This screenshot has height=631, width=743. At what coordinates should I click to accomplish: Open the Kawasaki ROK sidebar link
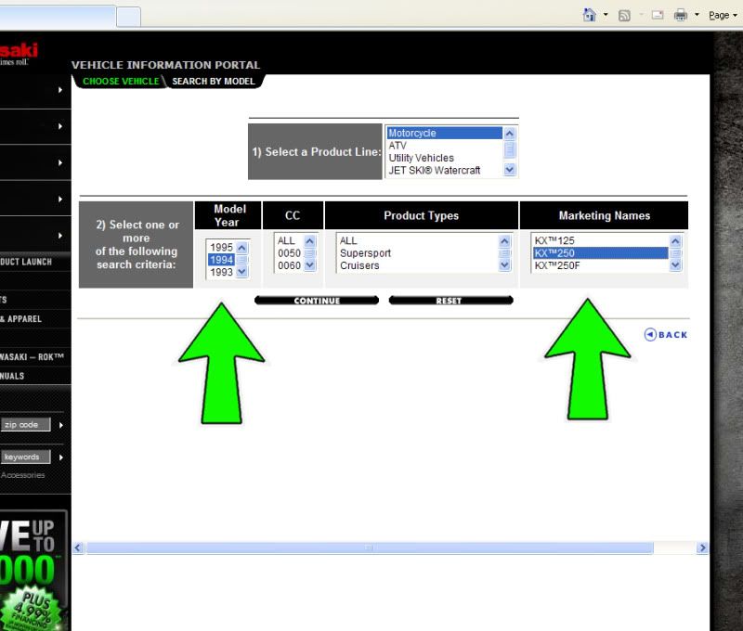[32, 356]
